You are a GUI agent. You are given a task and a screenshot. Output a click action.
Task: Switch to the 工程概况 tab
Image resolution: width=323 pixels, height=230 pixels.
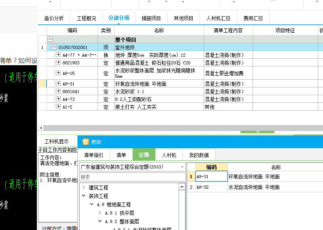pos(86,18)
